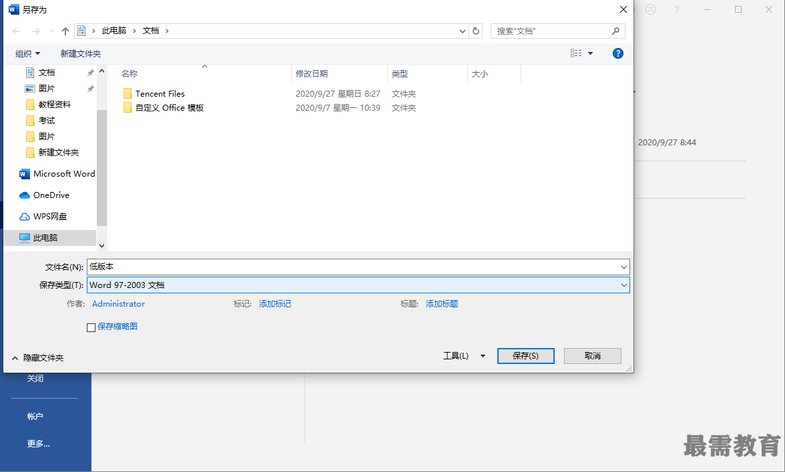The width and height of the screenshot is (785, 472).
Task: Refresh the folder view via refresh icon
Action: coord(475,31)
